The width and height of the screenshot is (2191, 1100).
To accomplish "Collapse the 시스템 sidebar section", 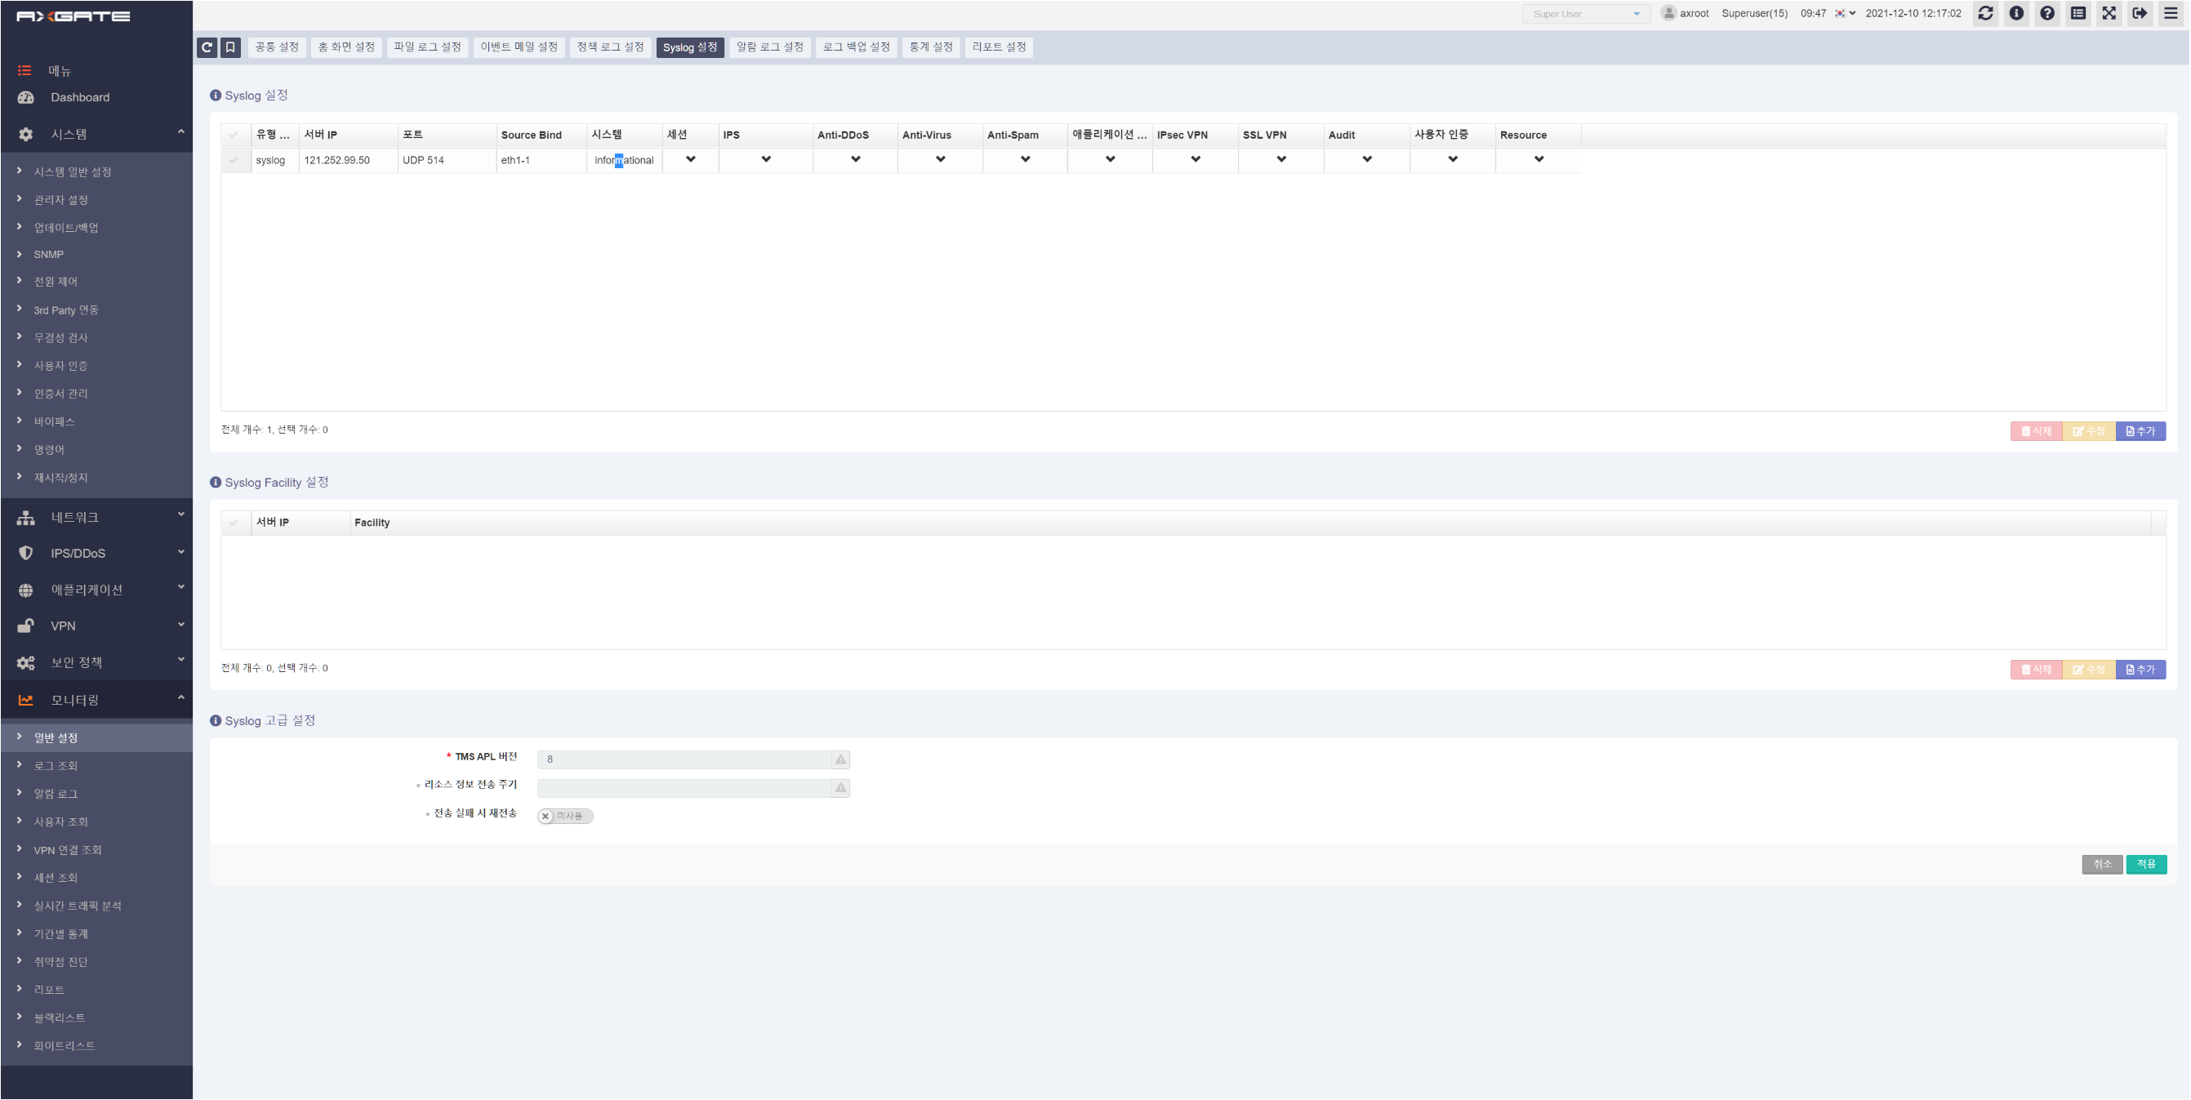I will point(97,135).
